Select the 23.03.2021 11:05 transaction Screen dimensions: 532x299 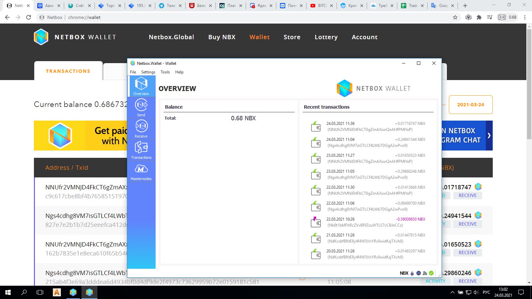tap(368, 174)
